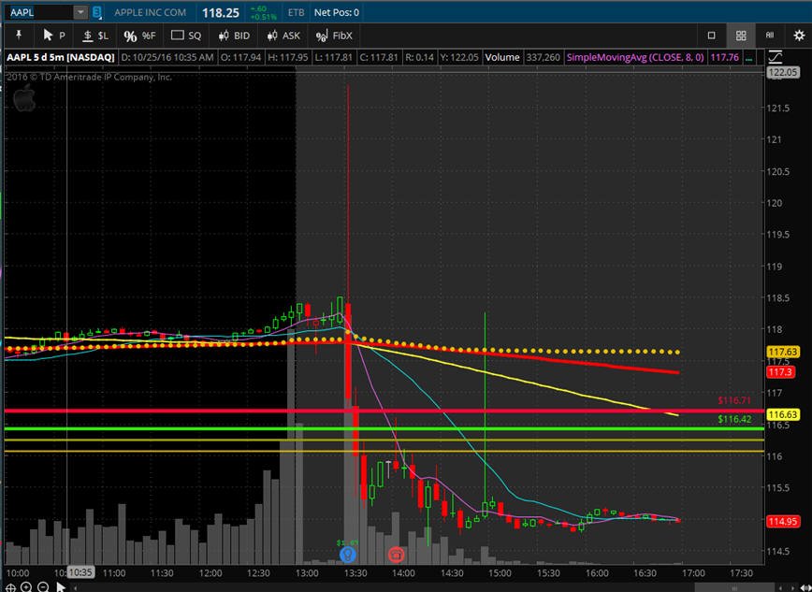Click the All drawings set button

click(770, 36)
